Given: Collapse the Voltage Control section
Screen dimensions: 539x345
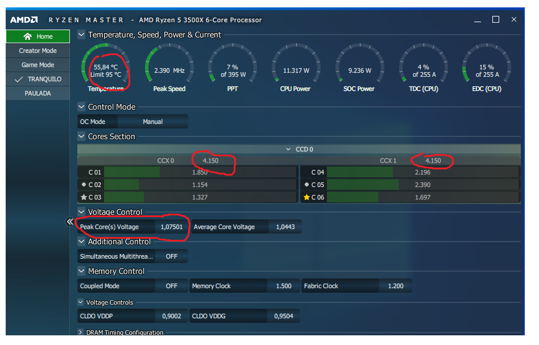Looking at the screenshot, I should (81, 212).
